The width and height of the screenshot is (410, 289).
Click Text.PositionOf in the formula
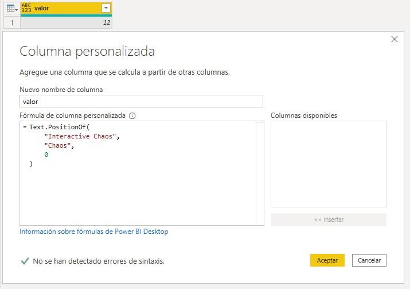tap(57, 127)
